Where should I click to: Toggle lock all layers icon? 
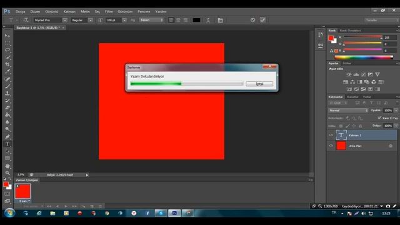pos(360,126)
